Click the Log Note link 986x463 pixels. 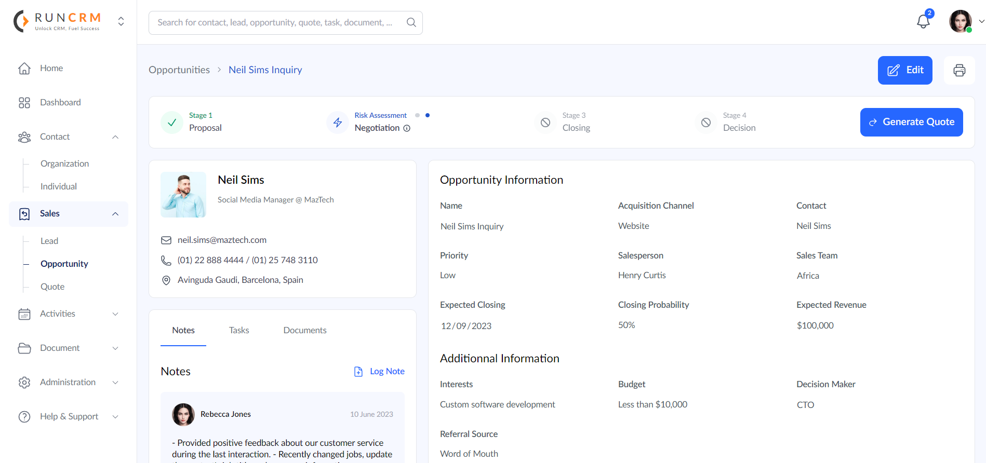pyautogui.click(x=387, y=371)
